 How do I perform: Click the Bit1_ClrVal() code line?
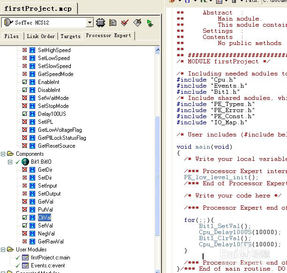coord(225,238)
